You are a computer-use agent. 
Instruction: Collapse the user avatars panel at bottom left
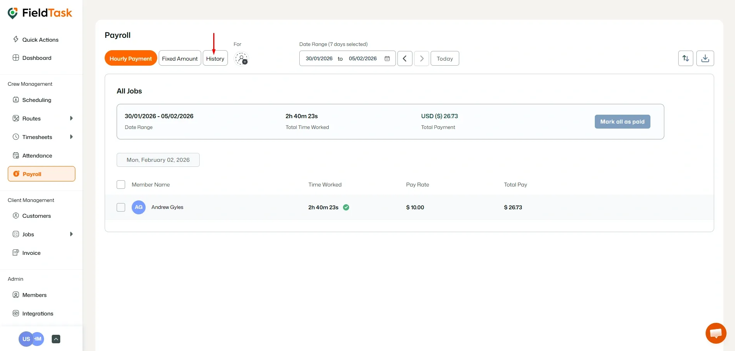pos(56,339)
